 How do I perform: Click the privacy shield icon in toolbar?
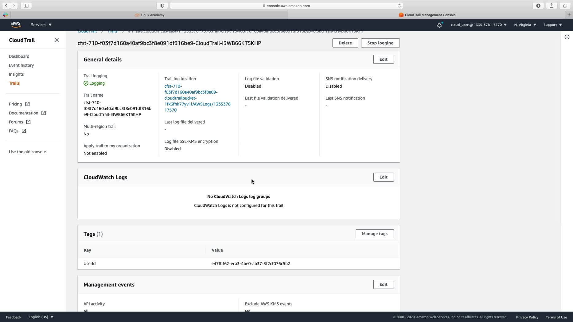[162, 6]
